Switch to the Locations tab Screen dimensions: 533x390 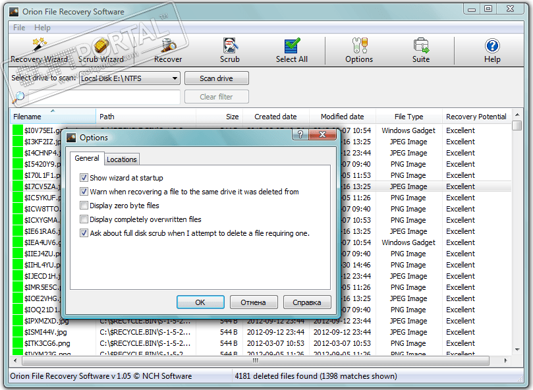coord(122,159)
